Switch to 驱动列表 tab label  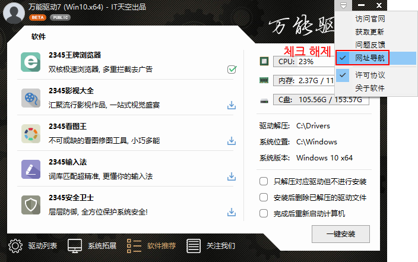43,246
